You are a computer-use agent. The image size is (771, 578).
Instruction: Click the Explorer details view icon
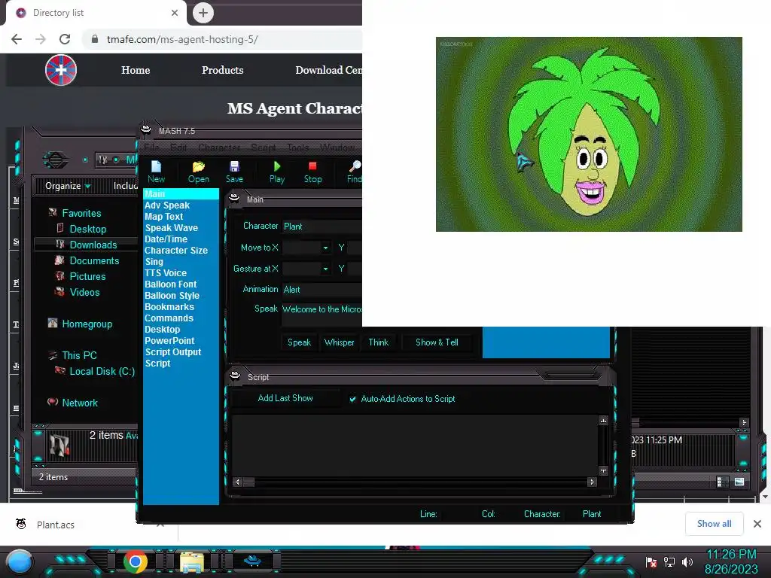click(722, 482)
